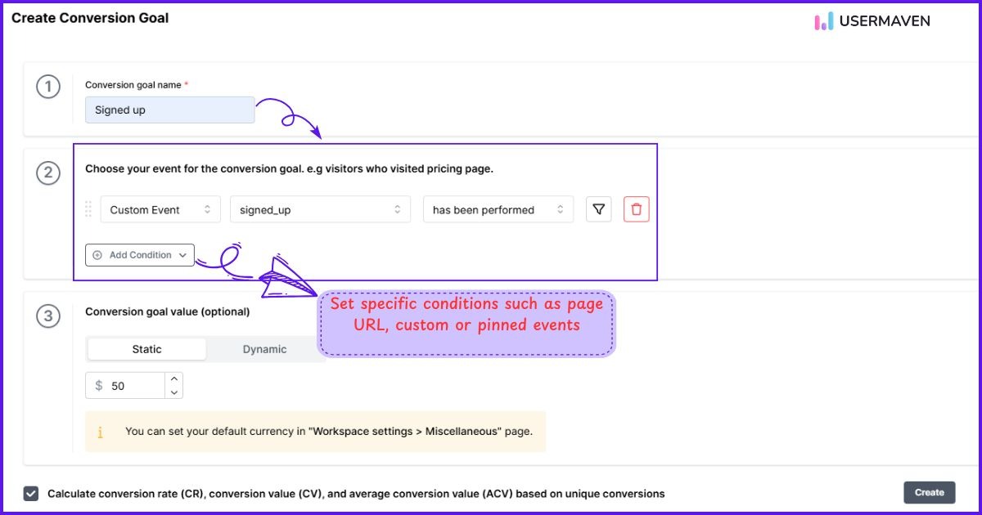The height and width of the screenshot is (515, 982).
Task: Switch to the Dynamic value tab
Action: pos(264,349)
